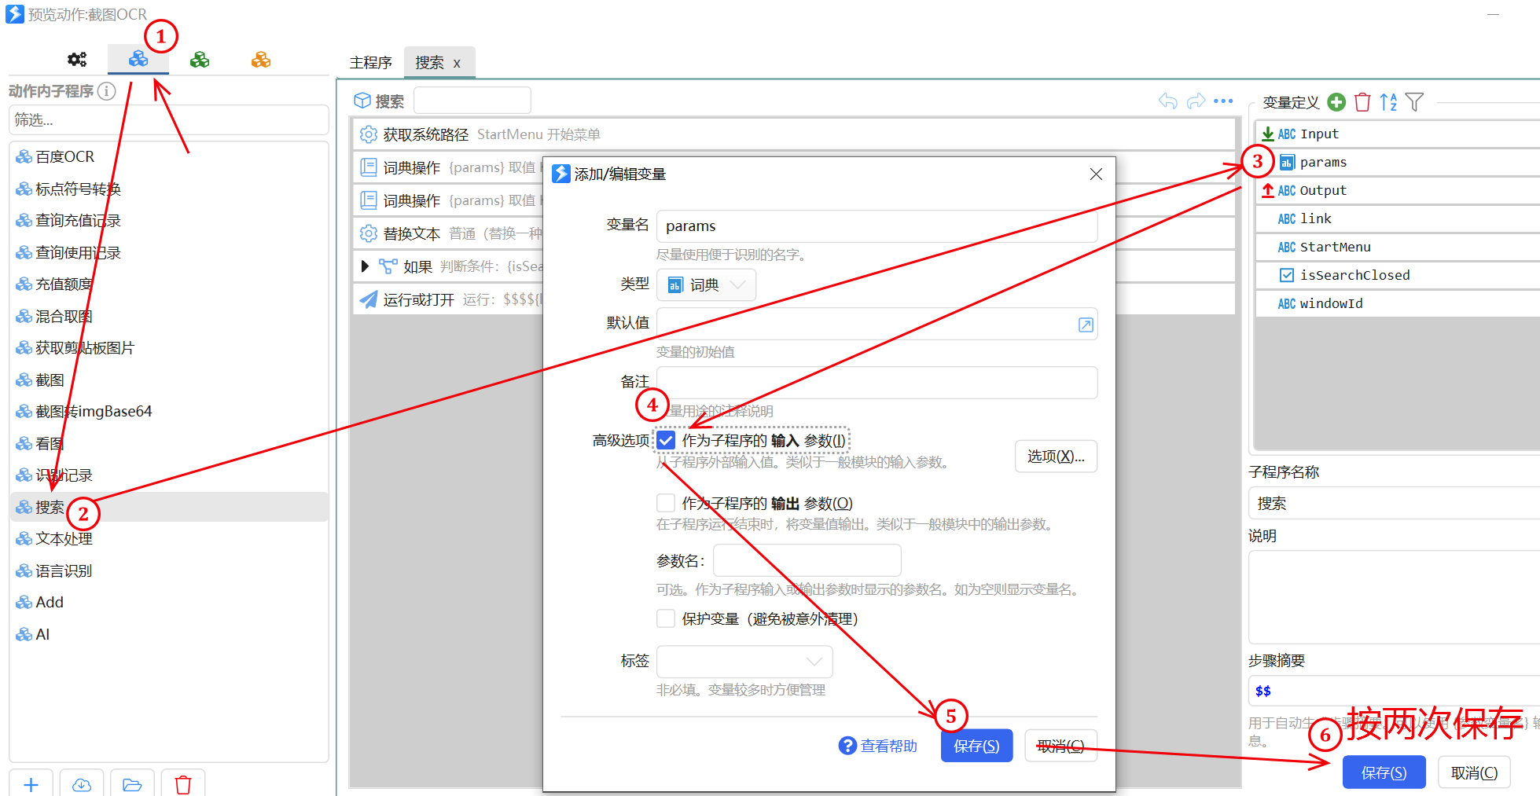The width and height of the screenshot is (1540, 796).
Task: Enable 保护变量 checkbox
Action: click(666, 618)
